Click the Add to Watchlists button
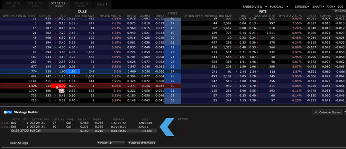Image resolution: width=346 pixels, height=149 pixels. [142, 143]
